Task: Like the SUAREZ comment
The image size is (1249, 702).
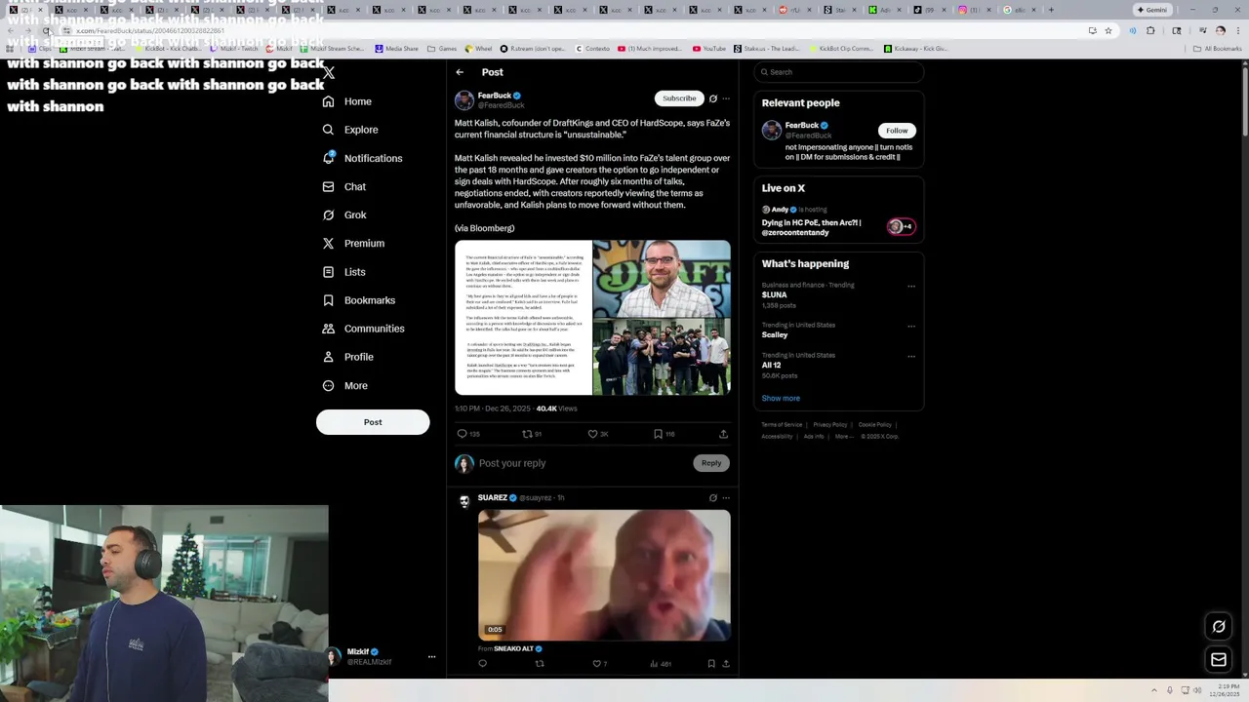Action: 599,664
